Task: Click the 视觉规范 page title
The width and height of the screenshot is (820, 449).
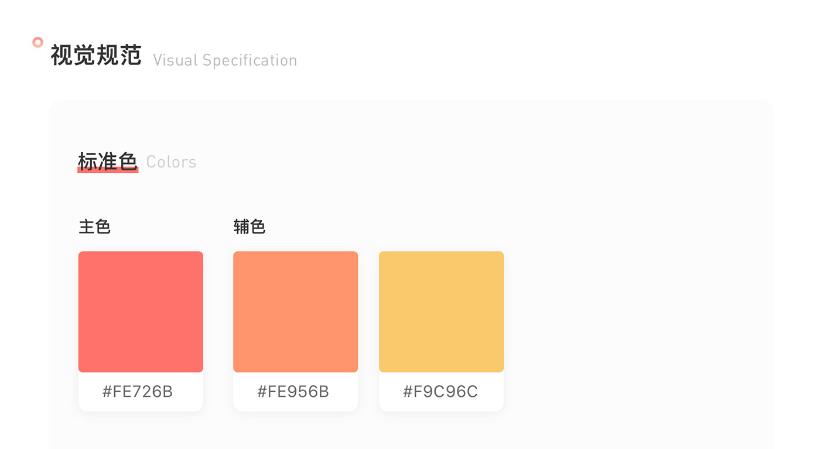Action: click(96, 56)
